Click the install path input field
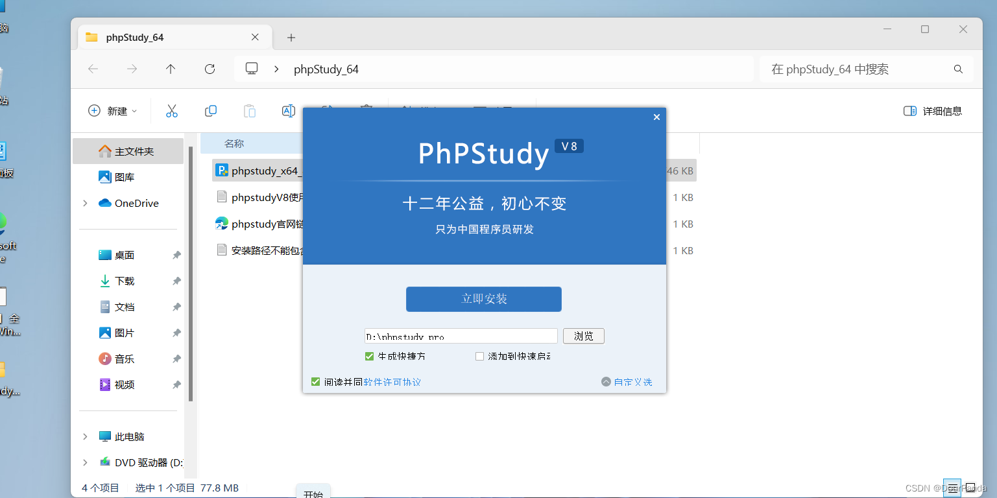997x498 pixels. click(461, 336)
